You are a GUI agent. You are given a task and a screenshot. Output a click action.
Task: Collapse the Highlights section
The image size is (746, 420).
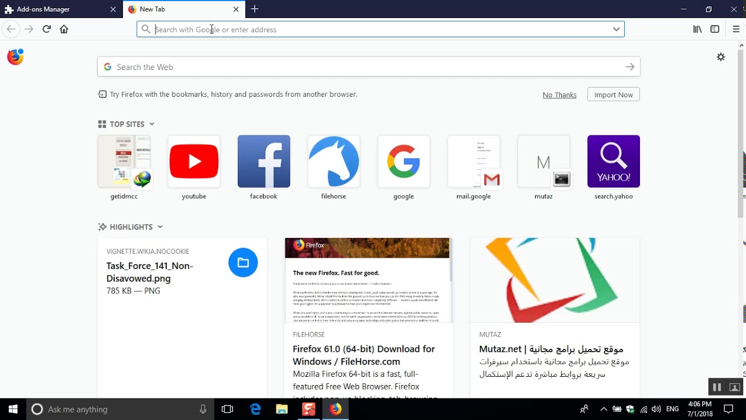click(x=160, y=227)
